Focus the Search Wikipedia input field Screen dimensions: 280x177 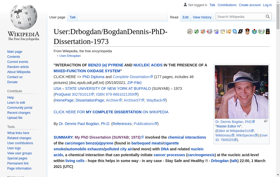(x=240, y=17)
